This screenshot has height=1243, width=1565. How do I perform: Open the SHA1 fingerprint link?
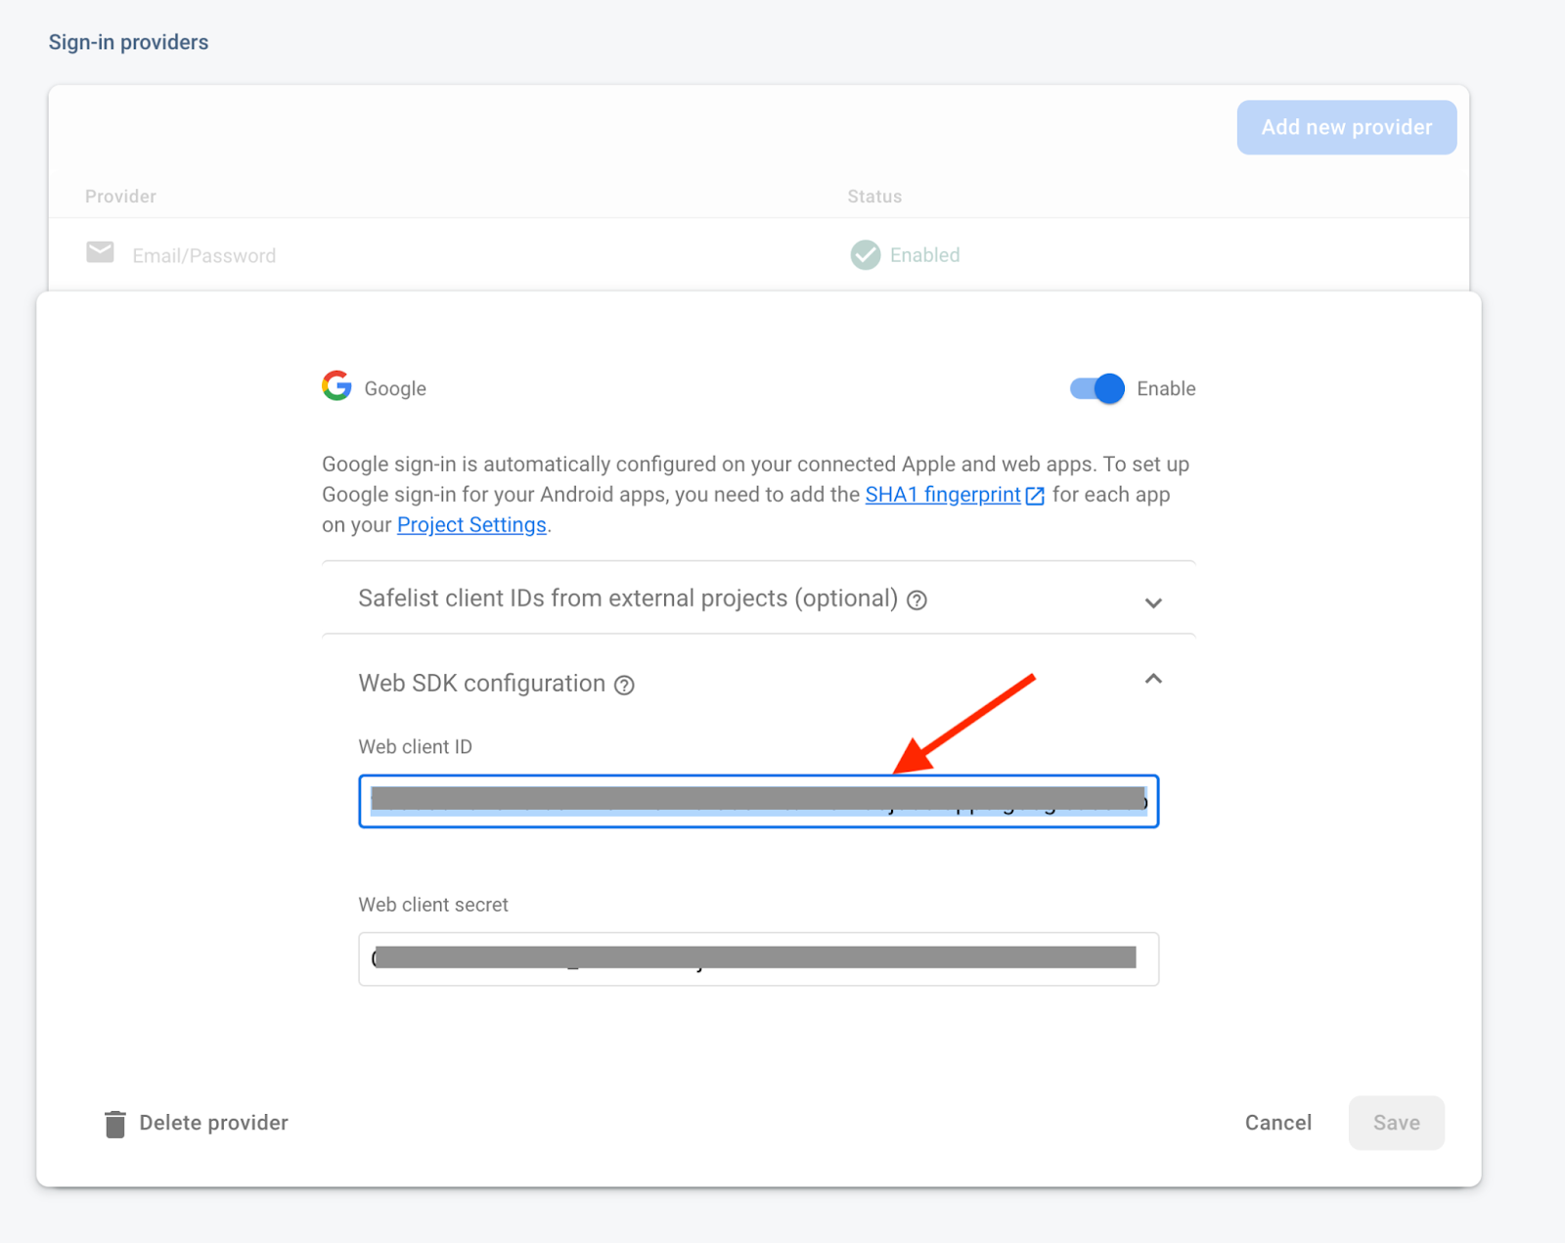coord(942,495)
